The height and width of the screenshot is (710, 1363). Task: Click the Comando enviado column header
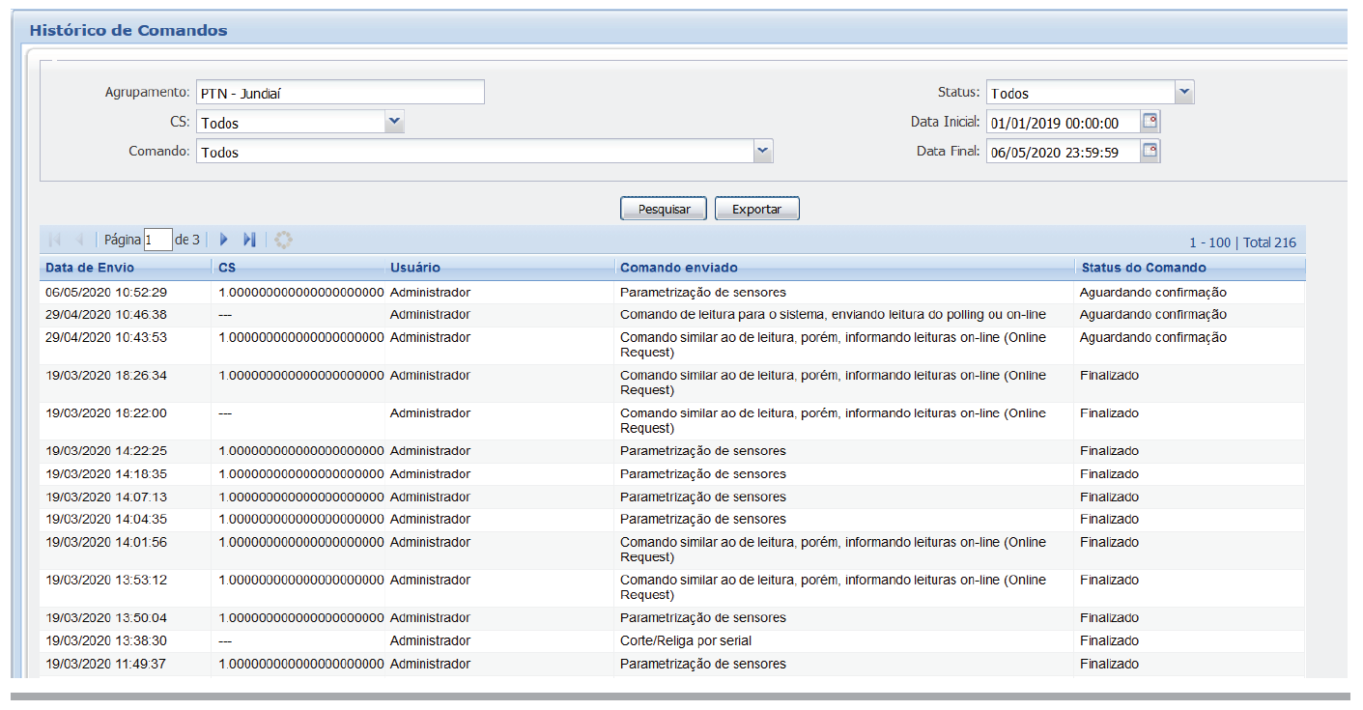pos(678,268)
